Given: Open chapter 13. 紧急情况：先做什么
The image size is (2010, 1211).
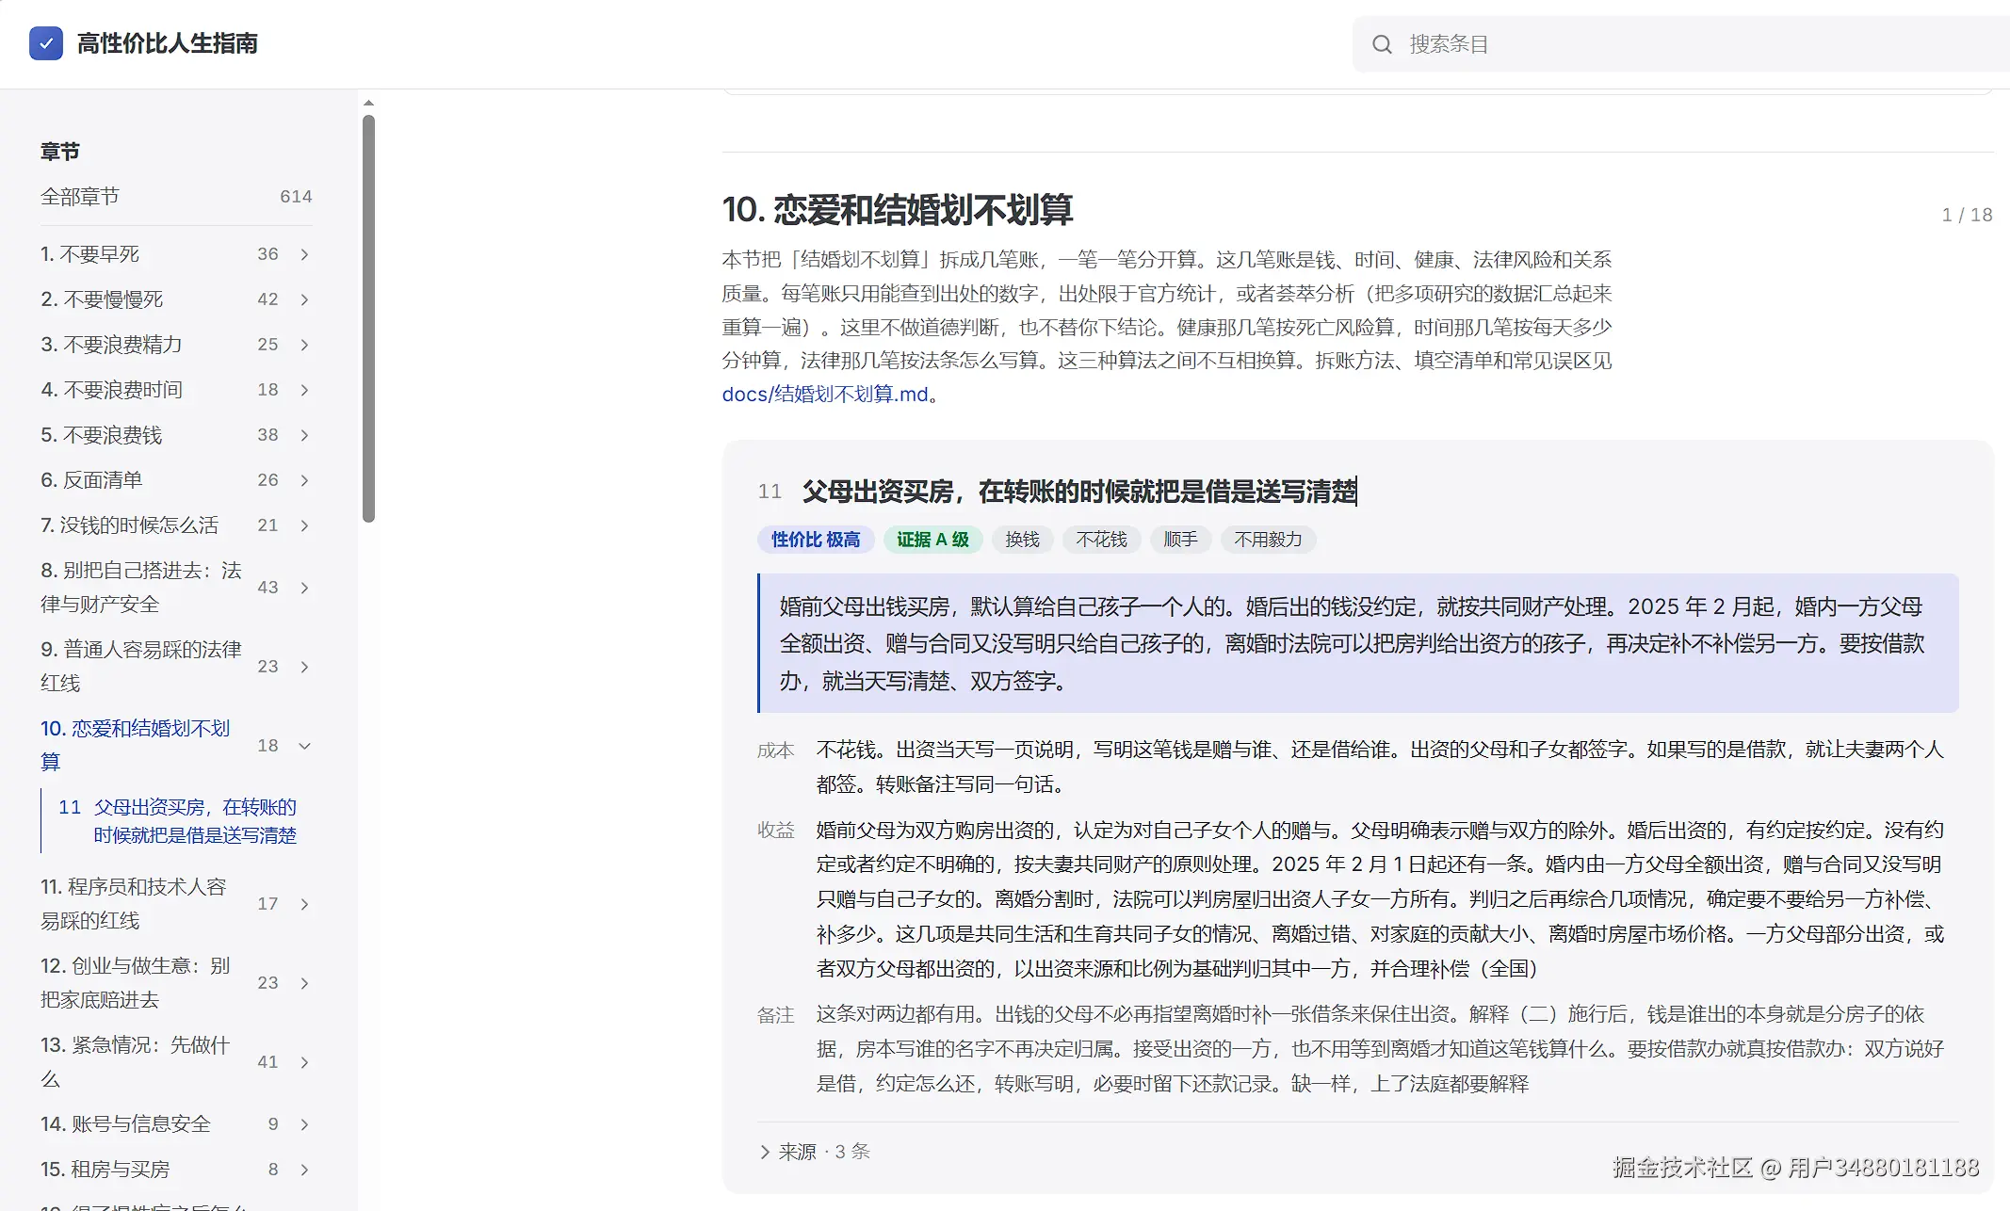Looking at the screenshot, I should pyautogui.click(x=136, y=1062).
